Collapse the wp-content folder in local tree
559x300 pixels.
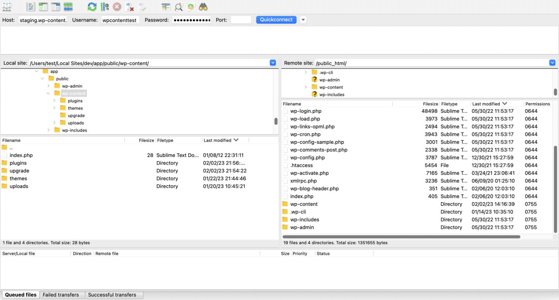(x=48, y=93)
